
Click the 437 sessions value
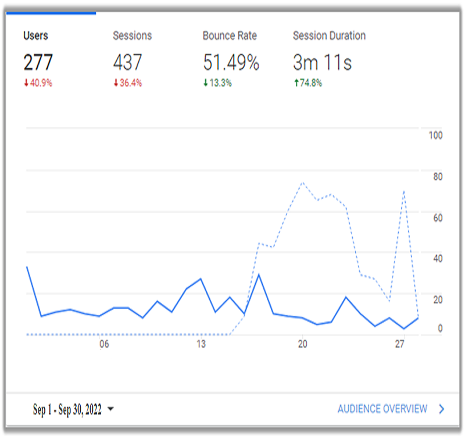(127, 62)
